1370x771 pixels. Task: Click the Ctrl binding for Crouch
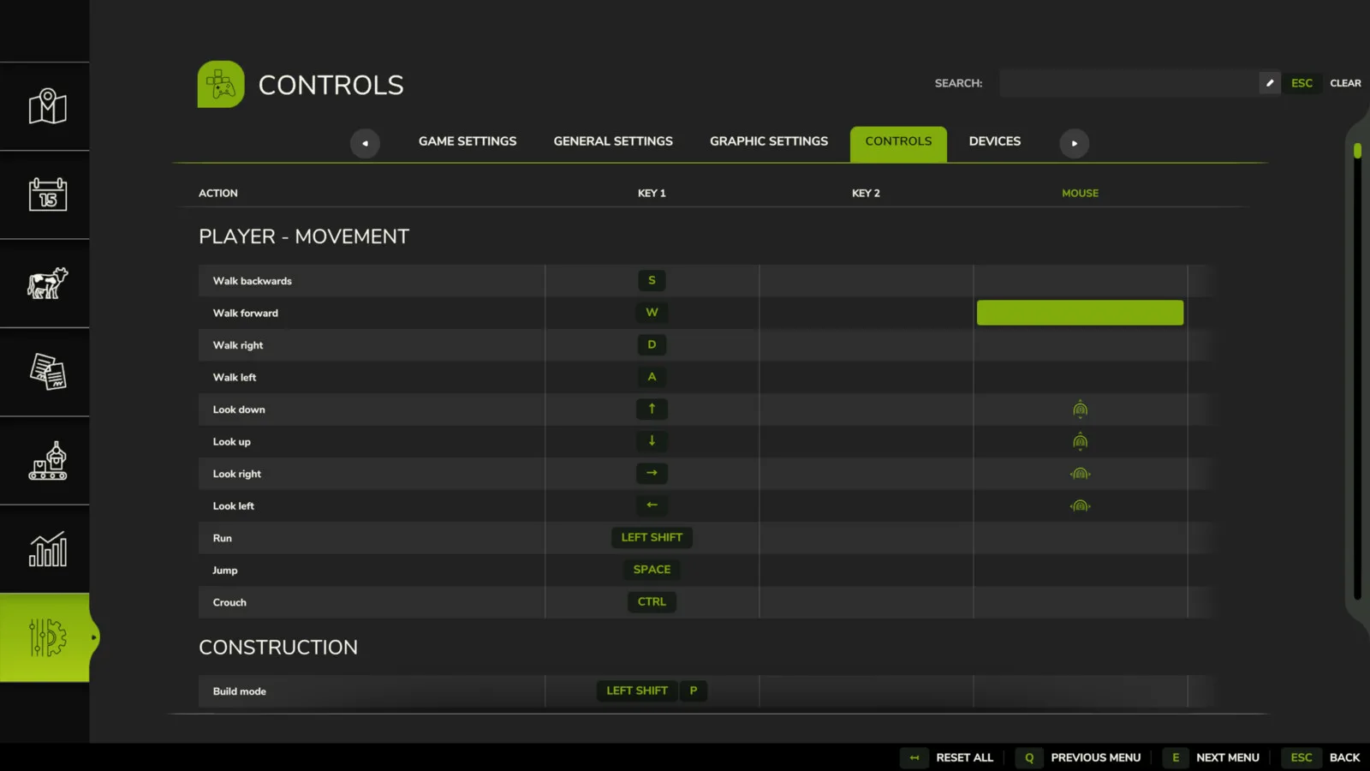(652, 601)
